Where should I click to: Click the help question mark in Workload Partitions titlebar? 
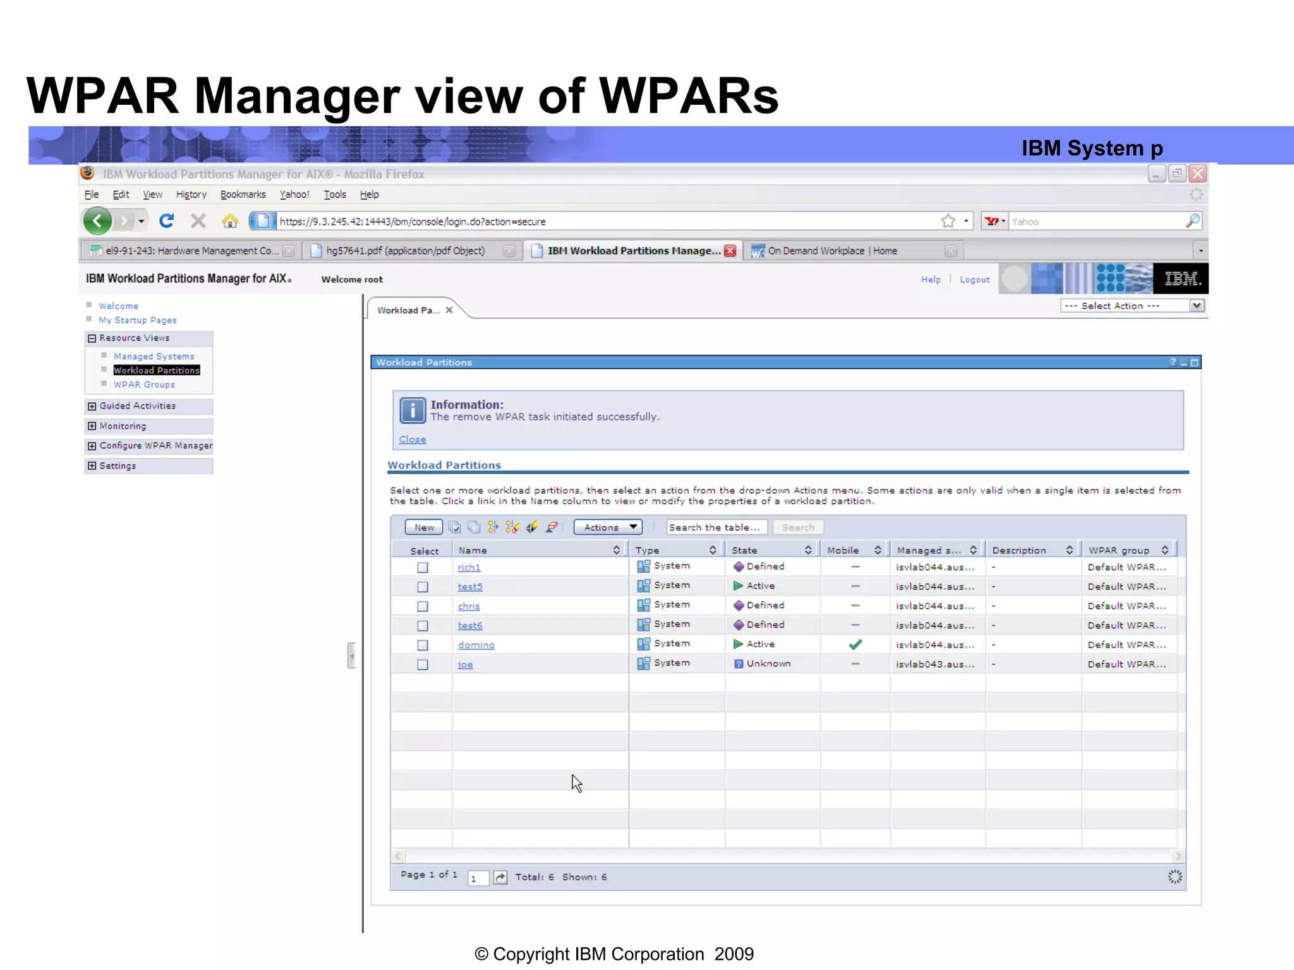tap(1173, 362)
